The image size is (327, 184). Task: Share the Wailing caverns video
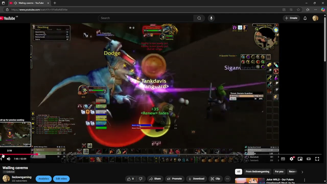click(155, 179)
